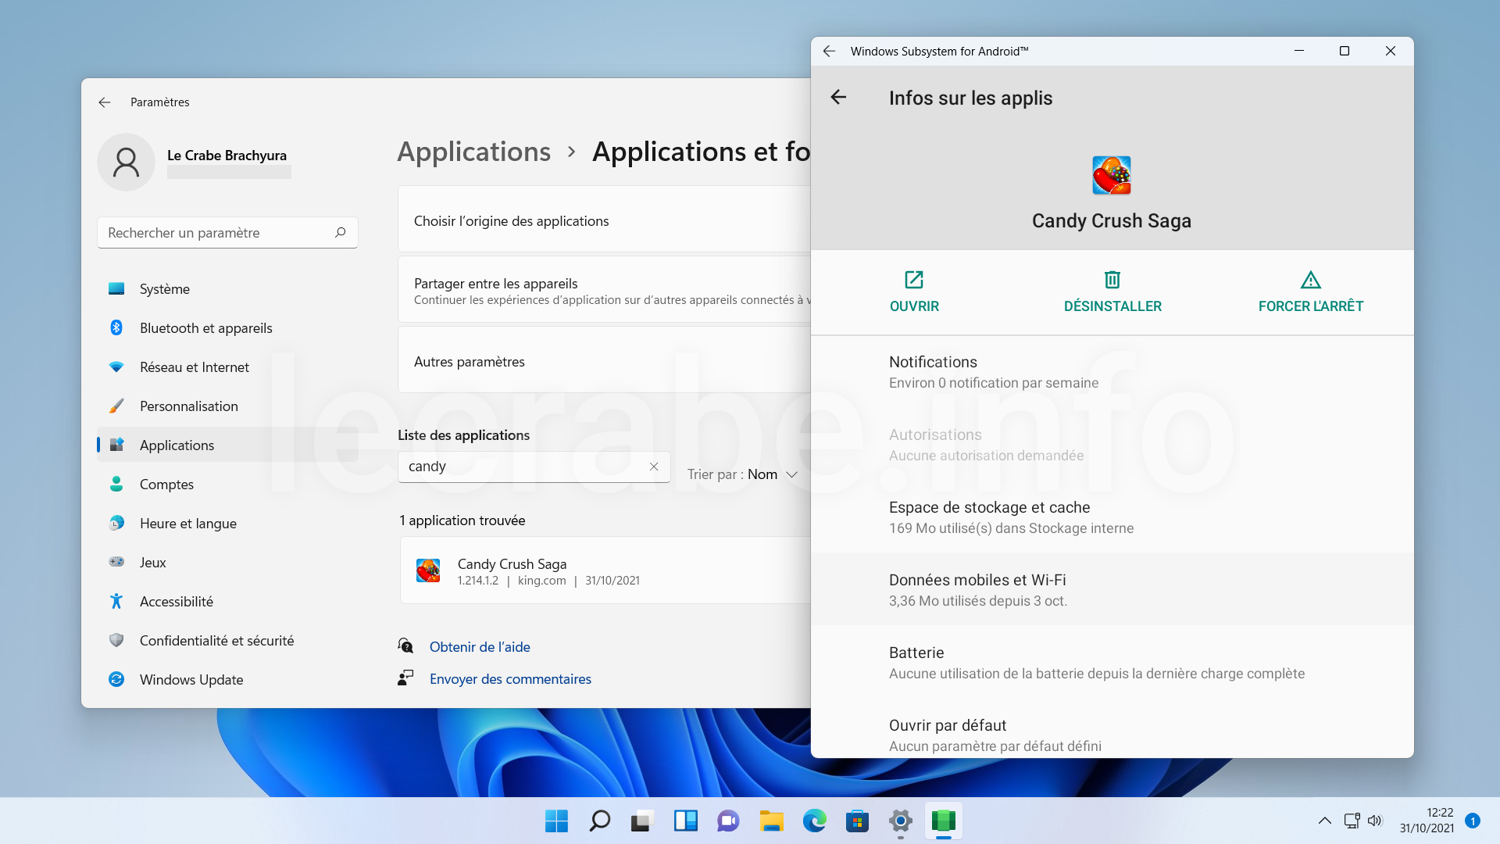This screenshot has width=1500, height=844.
Task: Select the Candy Crush Saga list entry
Action: (605, 570)
